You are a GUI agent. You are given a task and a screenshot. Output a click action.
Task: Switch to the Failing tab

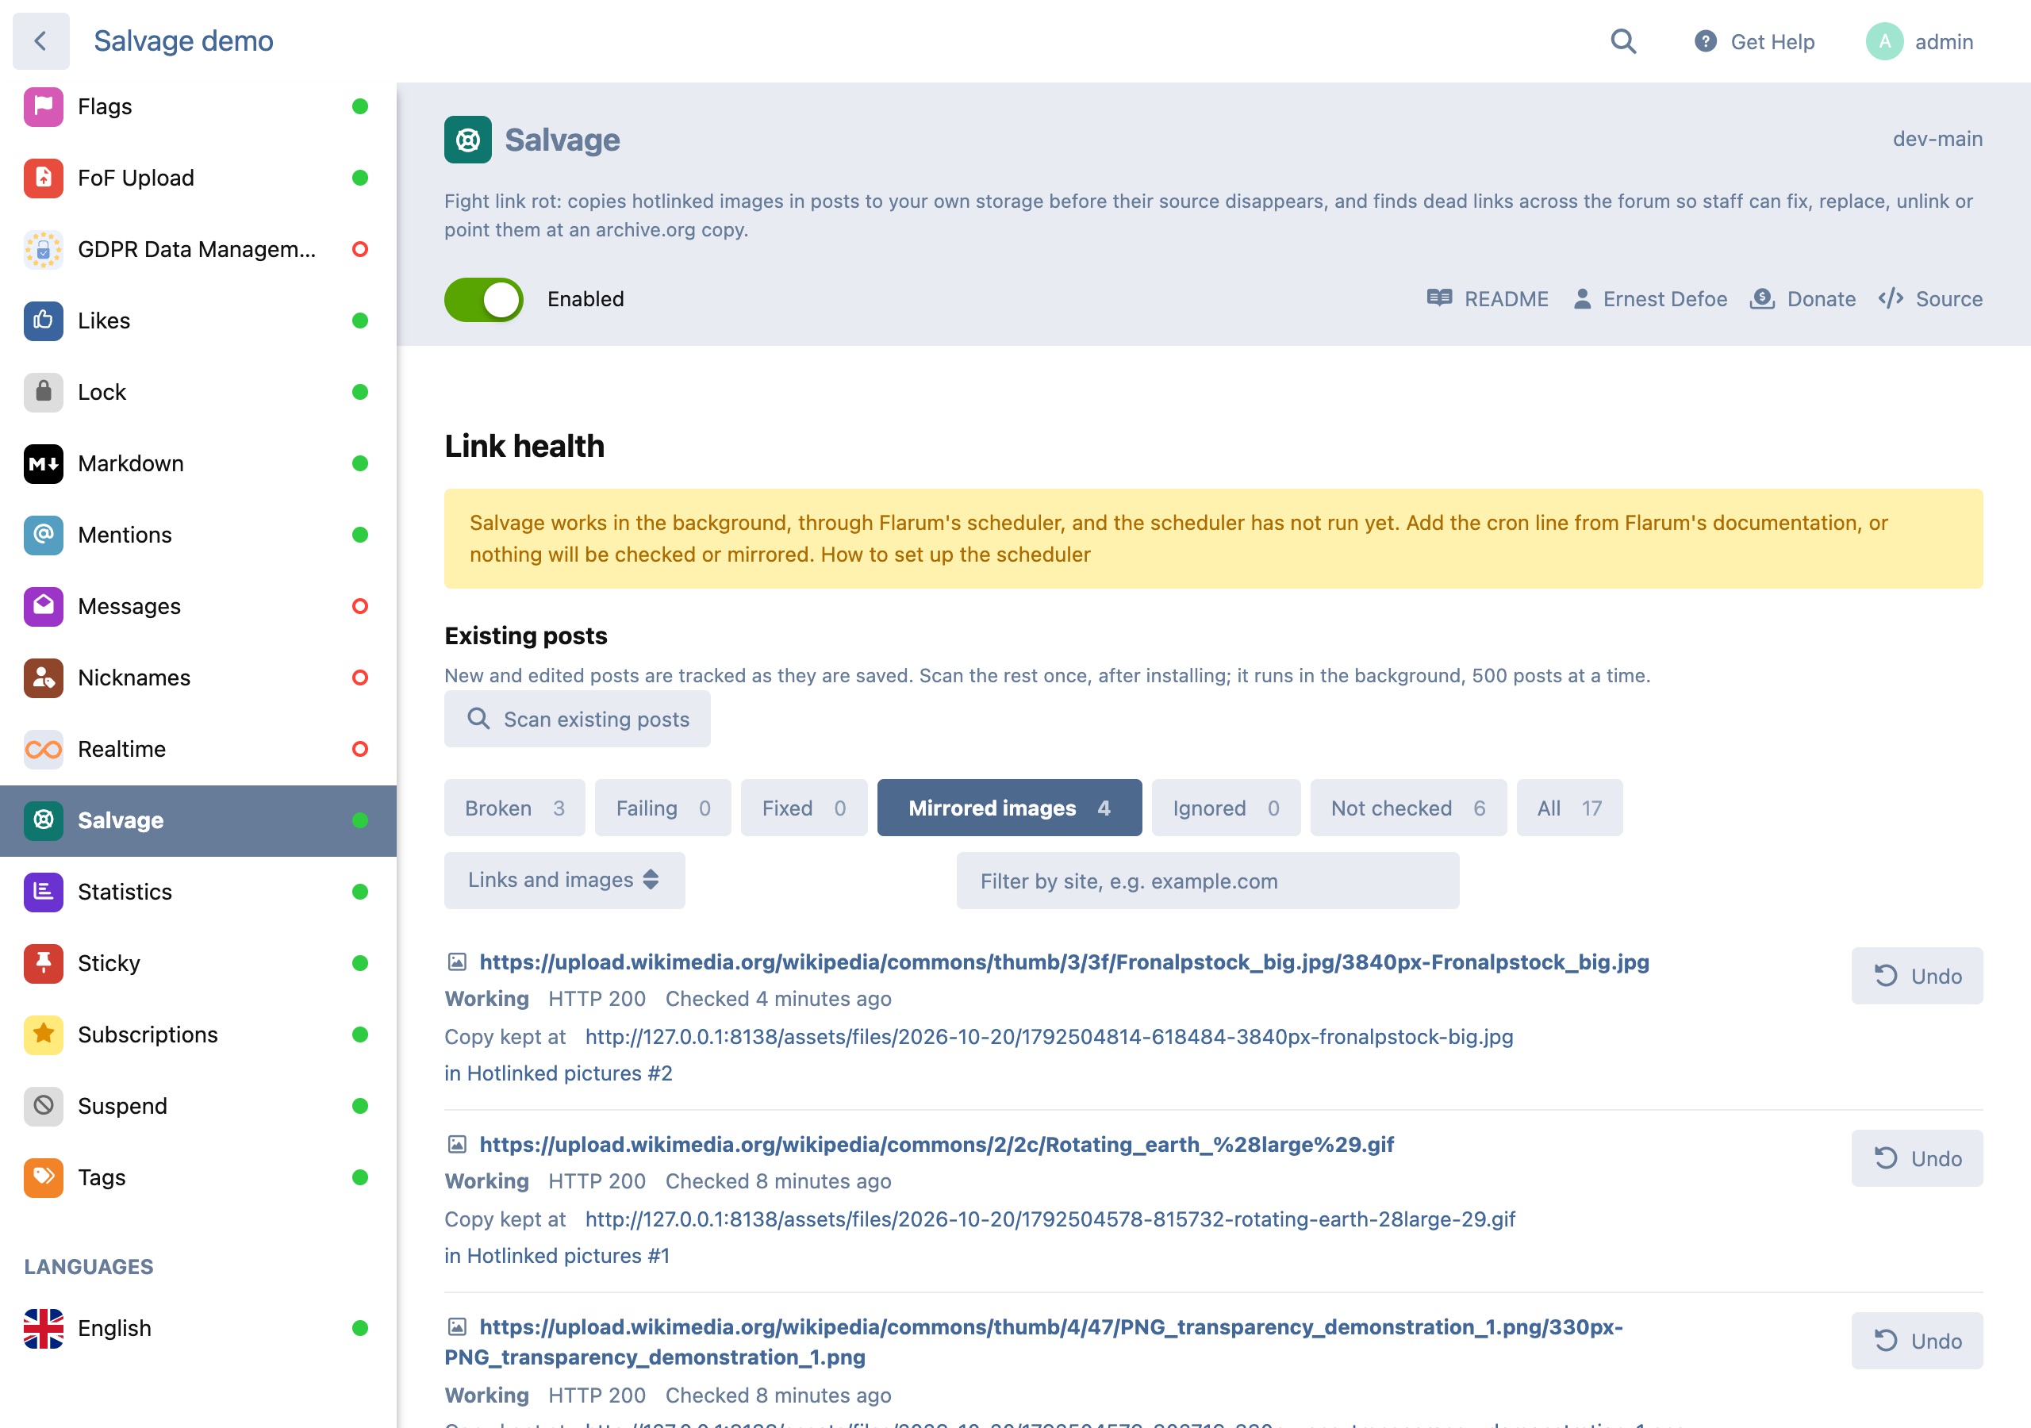click(x=662, y=808)
